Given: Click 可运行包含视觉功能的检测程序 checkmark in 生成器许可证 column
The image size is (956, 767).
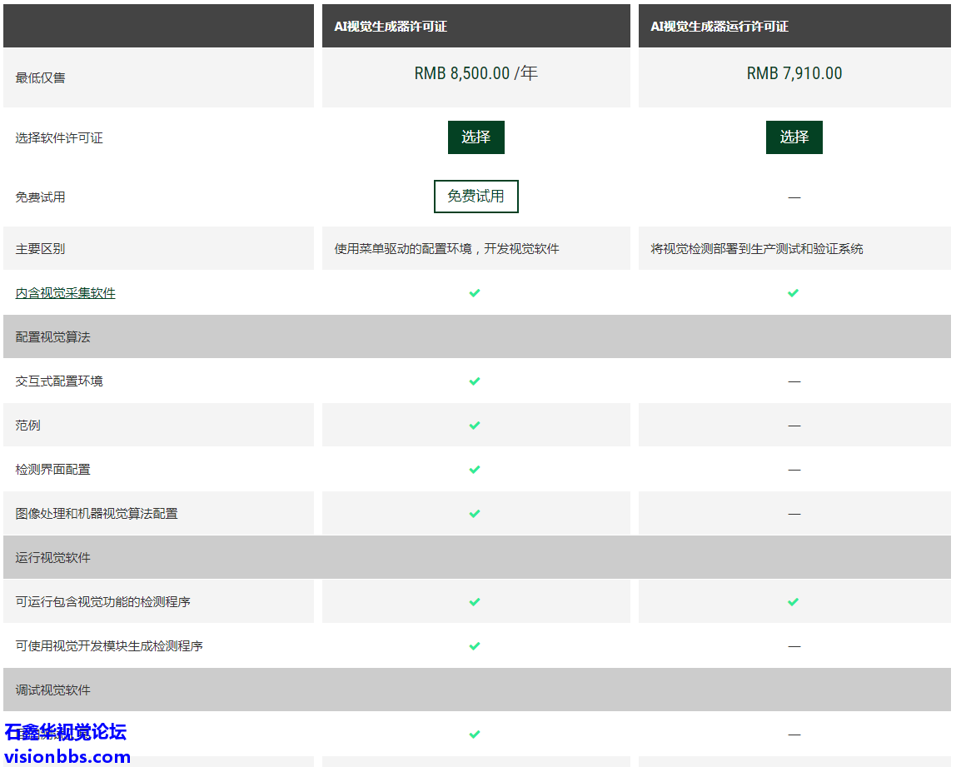Looking at the screenshot, I should 475,601.
